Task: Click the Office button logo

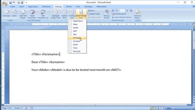Action: tap(5, 4)
